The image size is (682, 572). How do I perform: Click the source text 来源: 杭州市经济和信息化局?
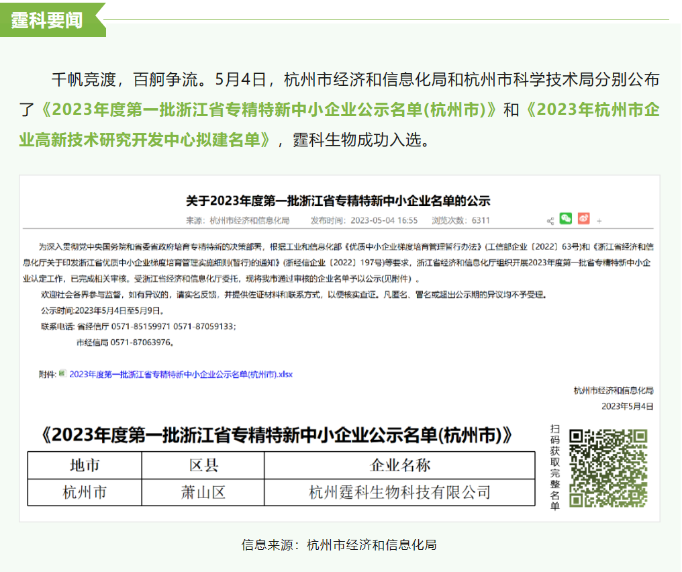[238, 221]
